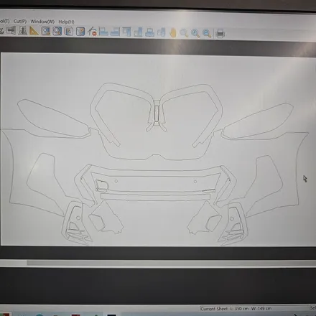
Task: Open the Window(W) menu
Action: coord(42,22)
